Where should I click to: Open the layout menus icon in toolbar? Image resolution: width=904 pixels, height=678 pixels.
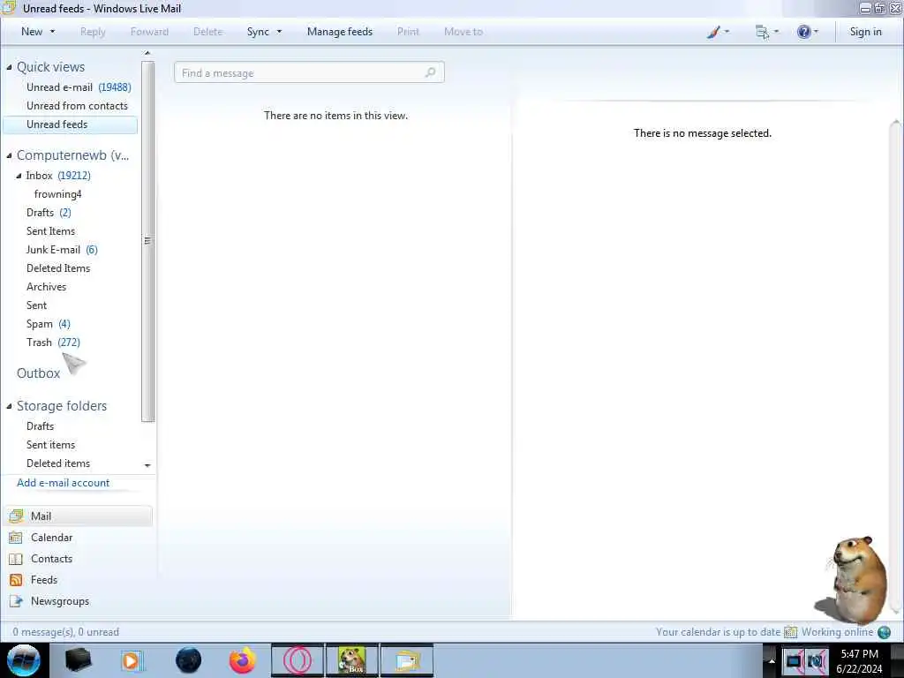(762, 32)
